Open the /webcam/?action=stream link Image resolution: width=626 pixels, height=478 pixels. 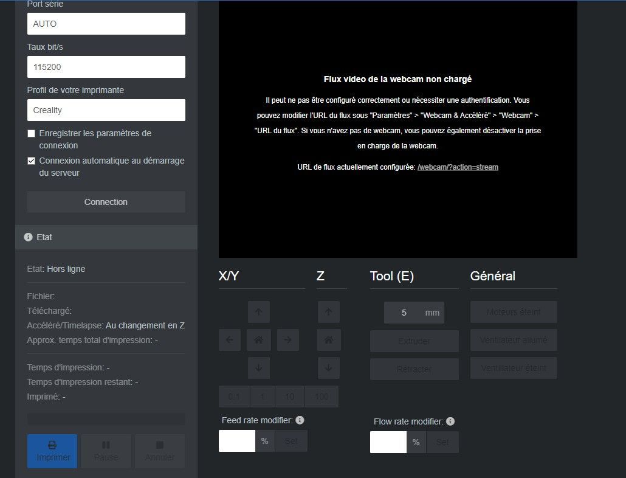[458, 167]
